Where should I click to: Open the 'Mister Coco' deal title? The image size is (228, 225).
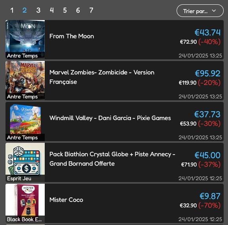pos(66,200)
